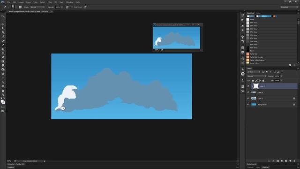Hide the selected top layer's visibility eye
Screen dimensions: 300x169
(x=248, y=86)
